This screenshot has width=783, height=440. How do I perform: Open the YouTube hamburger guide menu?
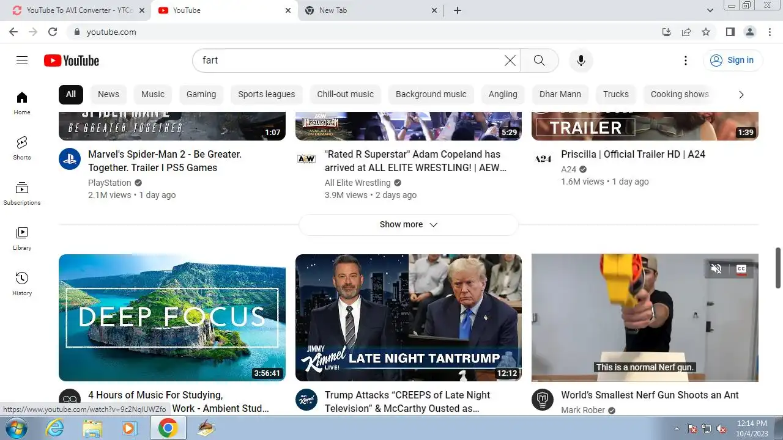coord(22,60)
